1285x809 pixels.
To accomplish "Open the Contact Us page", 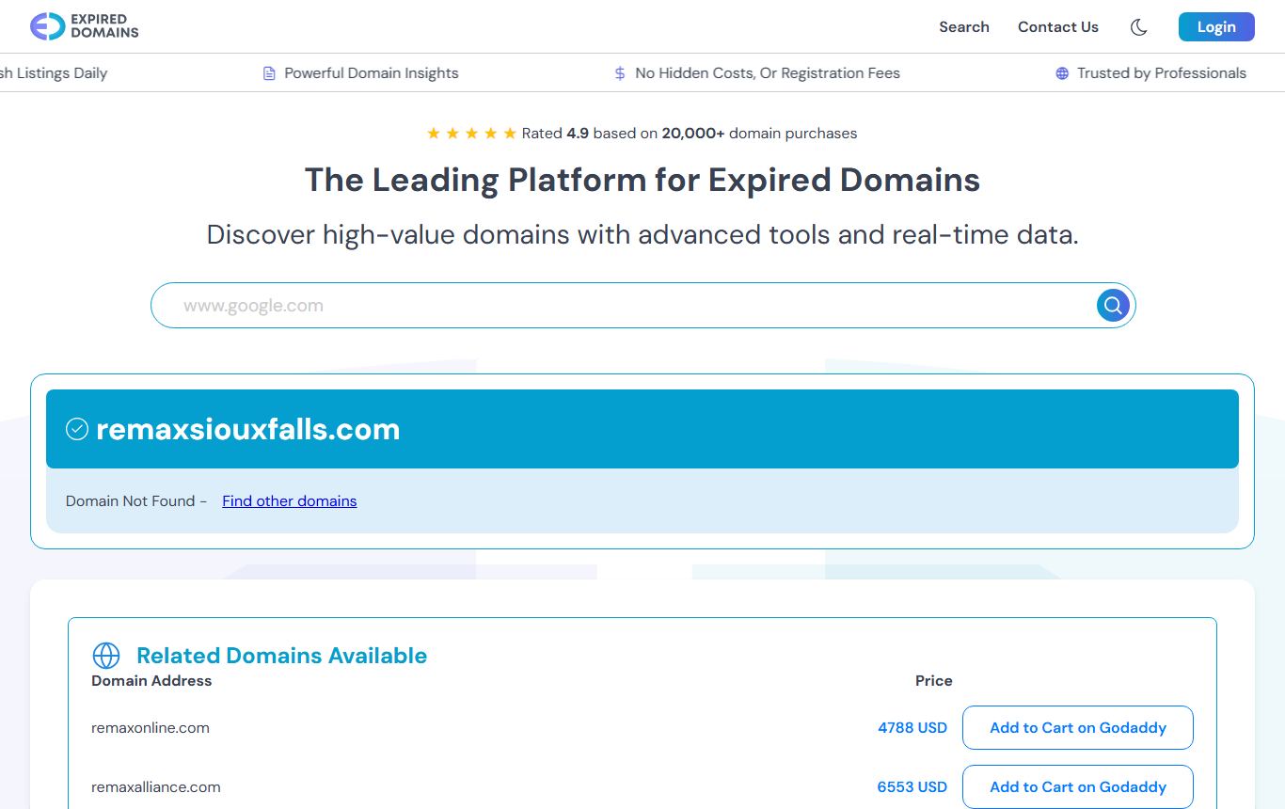I will coord(1058,27).
